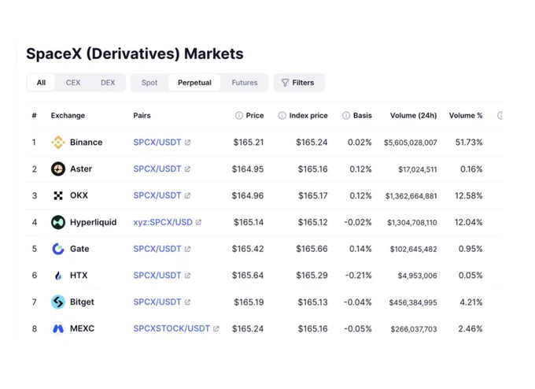Open Aster SPCX/USDT pair link

[157, 169]
